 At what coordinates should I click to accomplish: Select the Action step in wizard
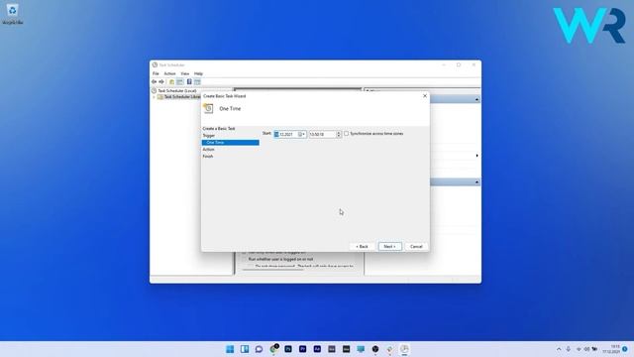point(209,150)
